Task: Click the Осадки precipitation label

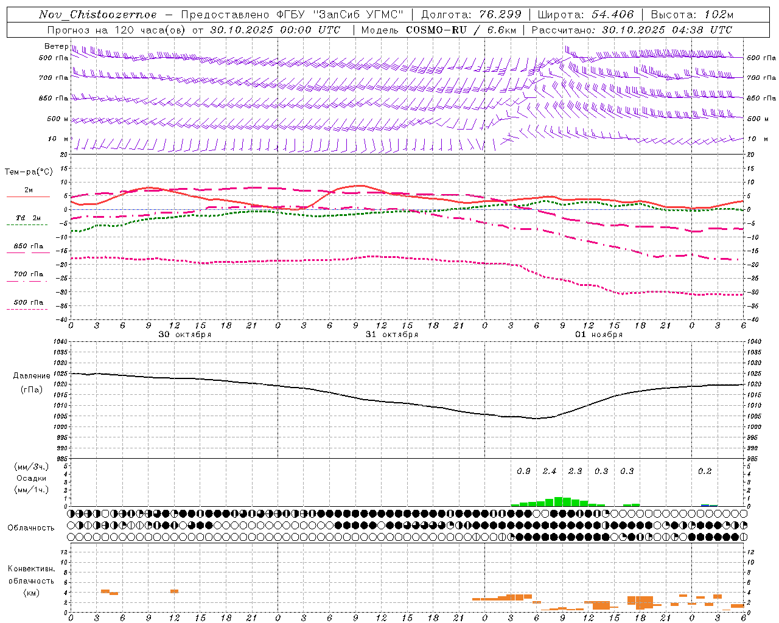Action: (x=32, y=478)
